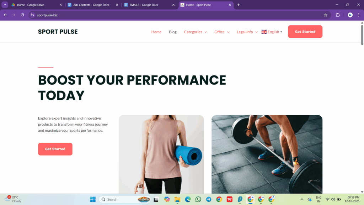The height and width of the screenshot is (205, 364).
Task: Open File Explorer from the taskbar
Action: point(177,199)
